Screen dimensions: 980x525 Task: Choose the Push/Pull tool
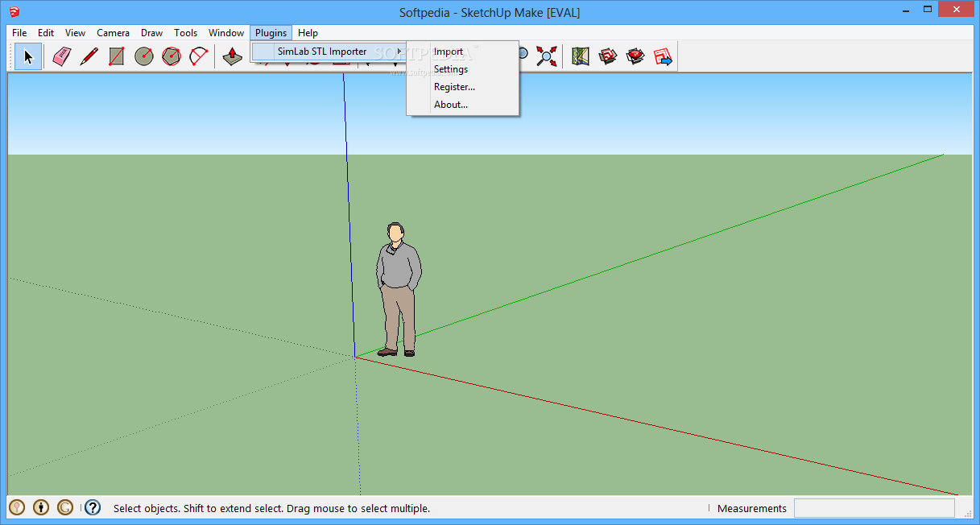[233, 56]
